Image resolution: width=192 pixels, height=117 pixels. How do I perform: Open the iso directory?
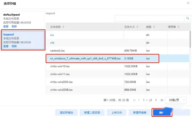(52, 35)
